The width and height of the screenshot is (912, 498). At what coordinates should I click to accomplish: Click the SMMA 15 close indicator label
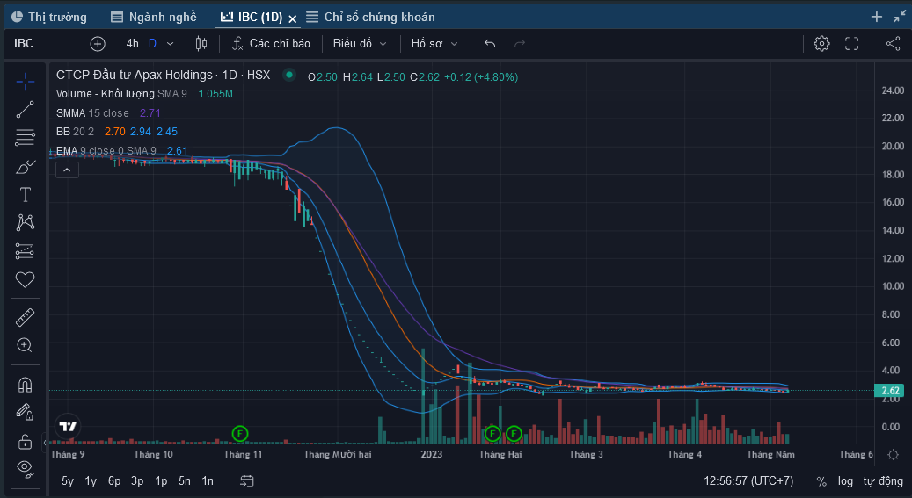click(x=92, y=112)
